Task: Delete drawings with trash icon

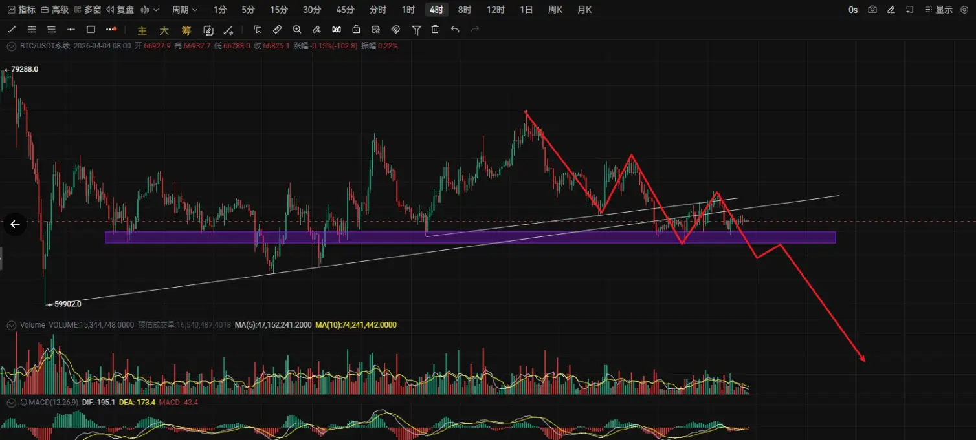Action: [435, 30]
